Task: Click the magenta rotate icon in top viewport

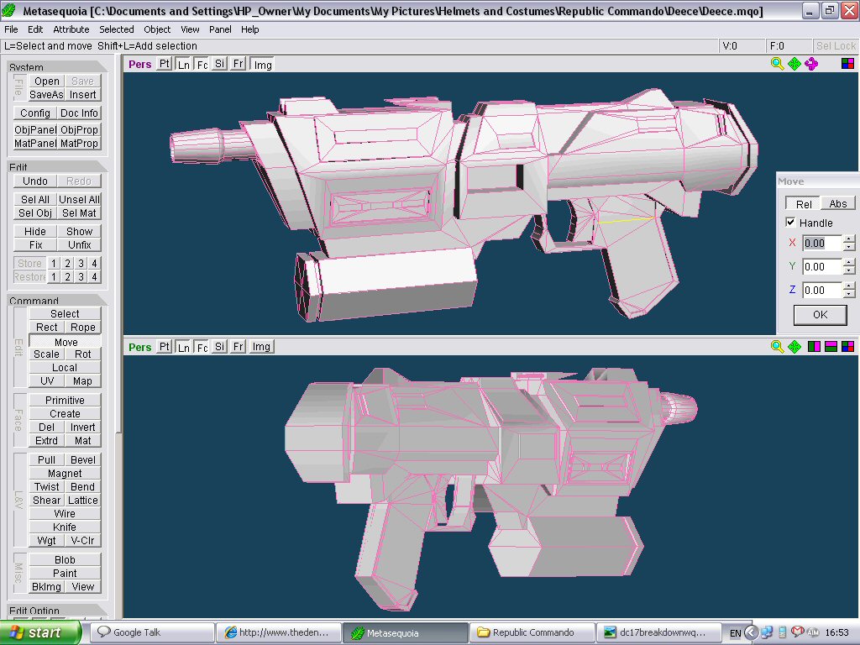Action: [811, 64]
